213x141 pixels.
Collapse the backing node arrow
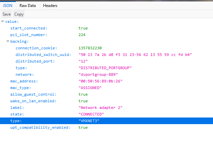click(8, 41)
